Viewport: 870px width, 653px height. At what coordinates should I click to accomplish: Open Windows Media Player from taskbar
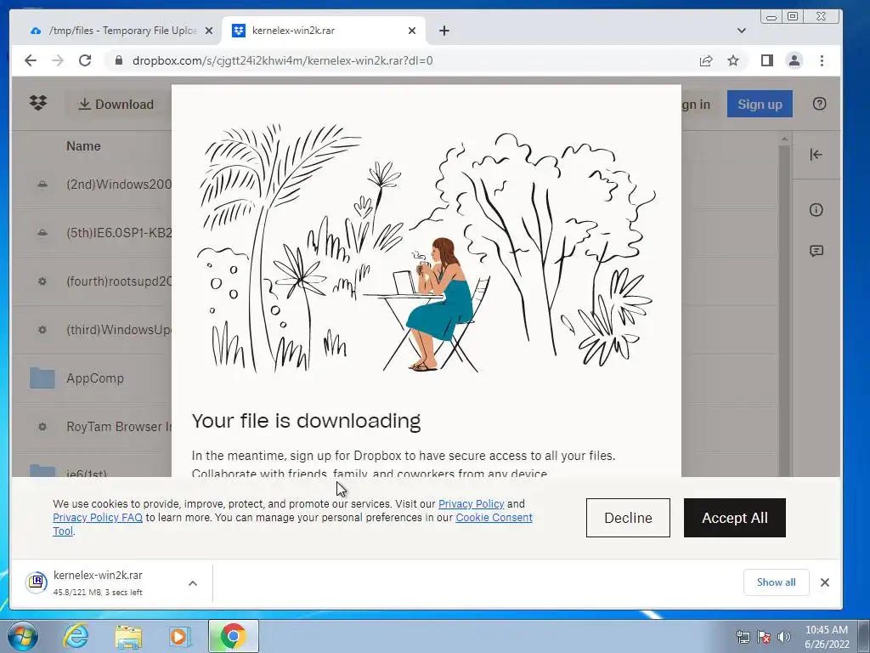[179, 637]
